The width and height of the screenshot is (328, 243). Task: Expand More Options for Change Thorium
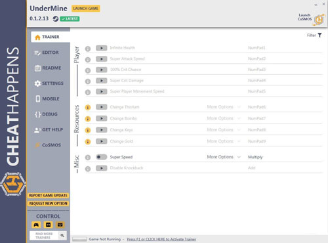tap(224, 107)
